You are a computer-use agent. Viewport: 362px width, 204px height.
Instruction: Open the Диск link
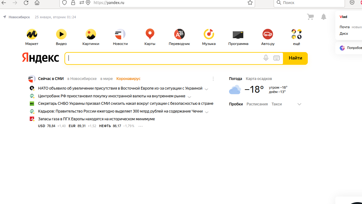(344, 33)
